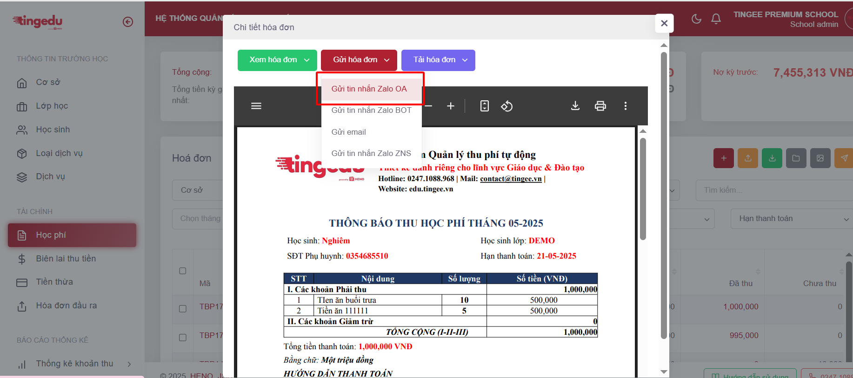Click the PDF fit to page icon
The image size is (853, 378).
pyautogui.click(x=485, y=106)
